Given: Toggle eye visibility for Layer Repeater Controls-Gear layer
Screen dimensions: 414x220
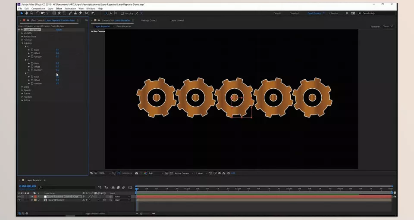Looking at the screenshot, I should [x=19, y=197].
